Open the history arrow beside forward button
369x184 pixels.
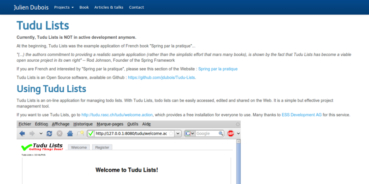41,134
